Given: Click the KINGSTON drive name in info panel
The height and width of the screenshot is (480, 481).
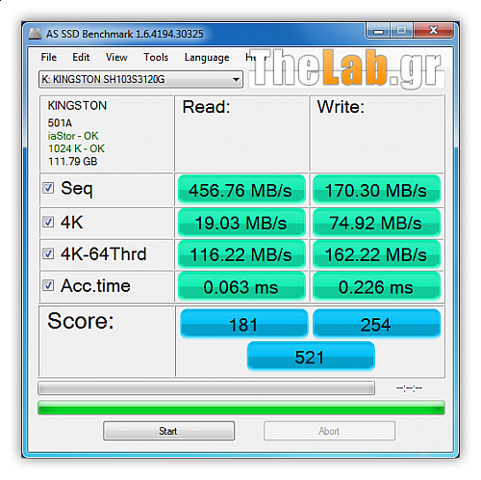Looking at the screenshot, I should point(77,105).
